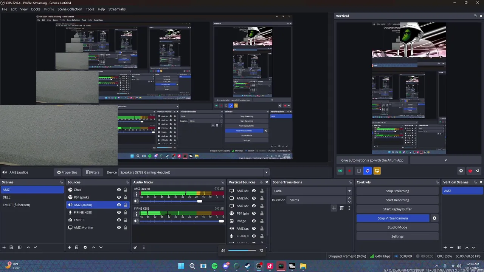The height and width of the screenshot is (272, 484).
Task: Add a new scene with the plus icon in Scenes panel
Action: (x=4, y=247)
